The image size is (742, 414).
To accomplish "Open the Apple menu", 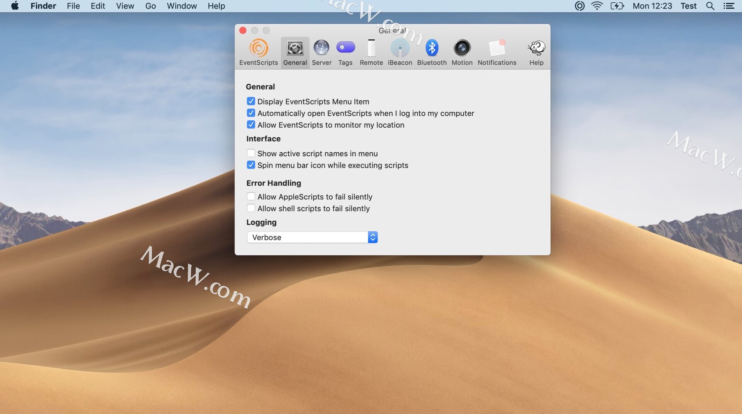I will tap(15, 6).
